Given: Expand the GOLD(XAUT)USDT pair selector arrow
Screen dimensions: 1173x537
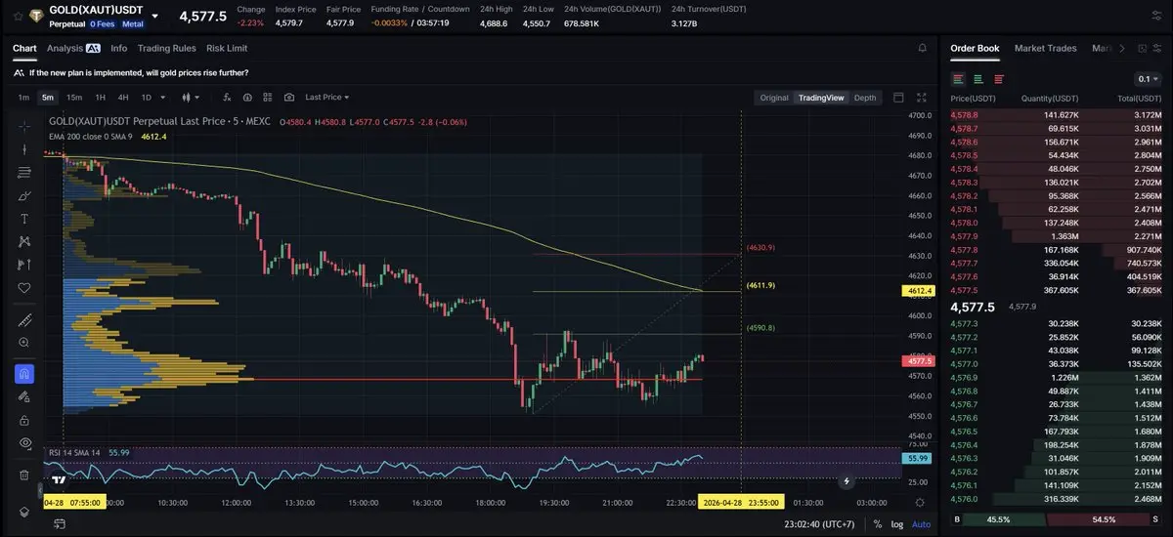Looking at the screenshot, I should 154,17.
